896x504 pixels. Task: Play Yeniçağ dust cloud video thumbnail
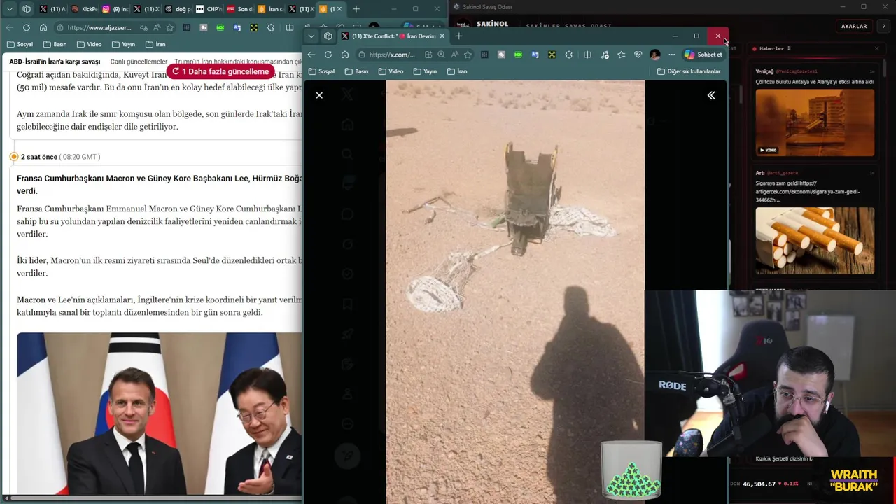tap(815, 122)
